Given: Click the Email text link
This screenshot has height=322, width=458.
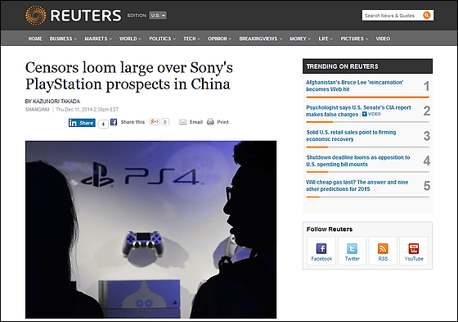Looking at the screenshot, I should tap(196, 122).
